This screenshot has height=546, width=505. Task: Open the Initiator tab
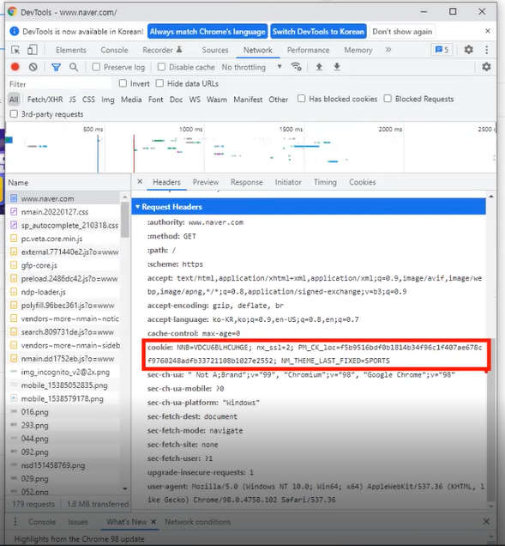[x=288, y=182]
